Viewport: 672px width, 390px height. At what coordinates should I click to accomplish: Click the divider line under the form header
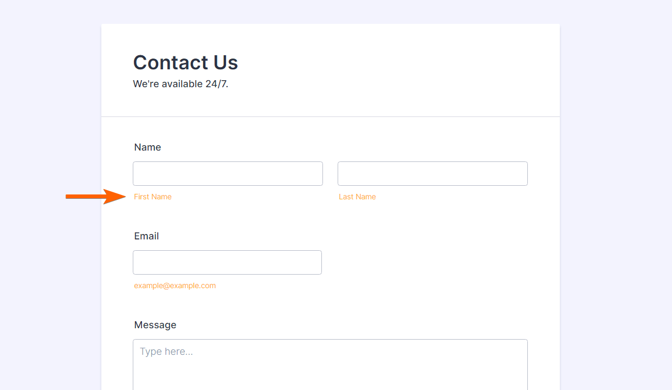point(330,116)
